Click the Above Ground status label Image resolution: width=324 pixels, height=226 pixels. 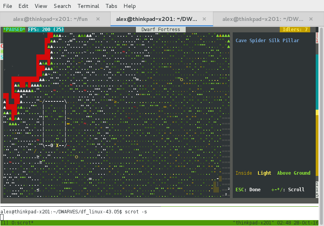[x=294, y=173]
